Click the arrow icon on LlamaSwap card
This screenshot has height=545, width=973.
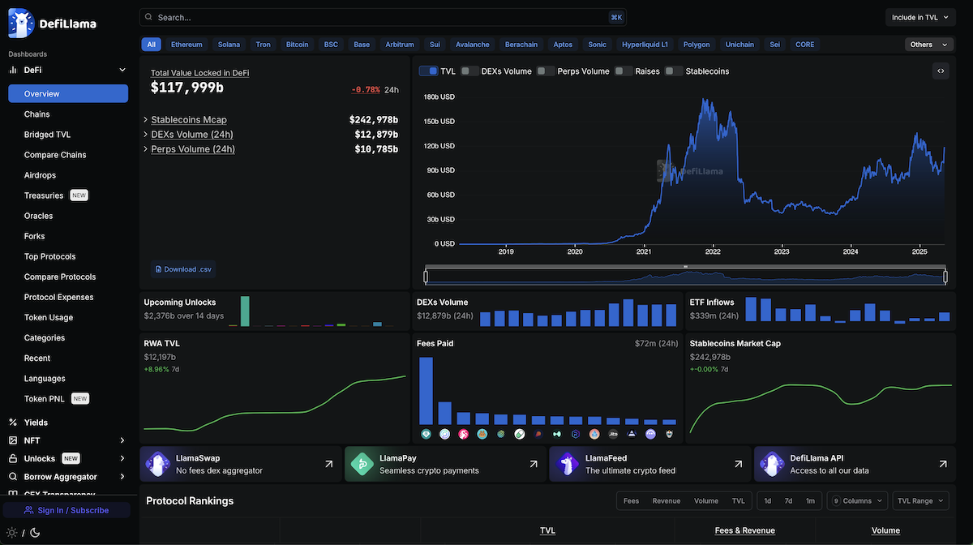[328, 465]
